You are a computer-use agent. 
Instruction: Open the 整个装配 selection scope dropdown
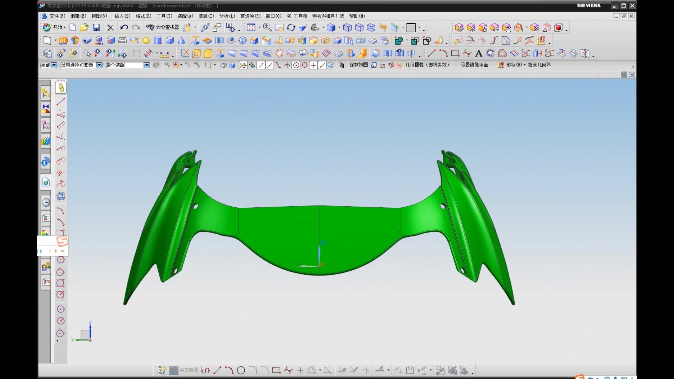pos(147,65)
